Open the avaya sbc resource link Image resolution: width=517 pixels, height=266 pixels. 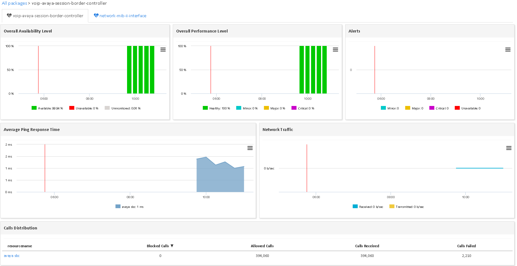pyautogui.click(x=12, y=256)
